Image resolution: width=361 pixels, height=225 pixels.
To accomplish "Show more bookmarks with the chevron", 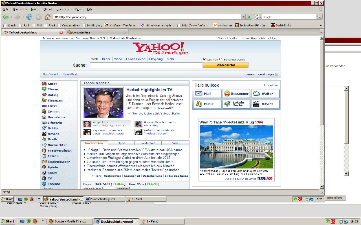I will click(320, 25).
